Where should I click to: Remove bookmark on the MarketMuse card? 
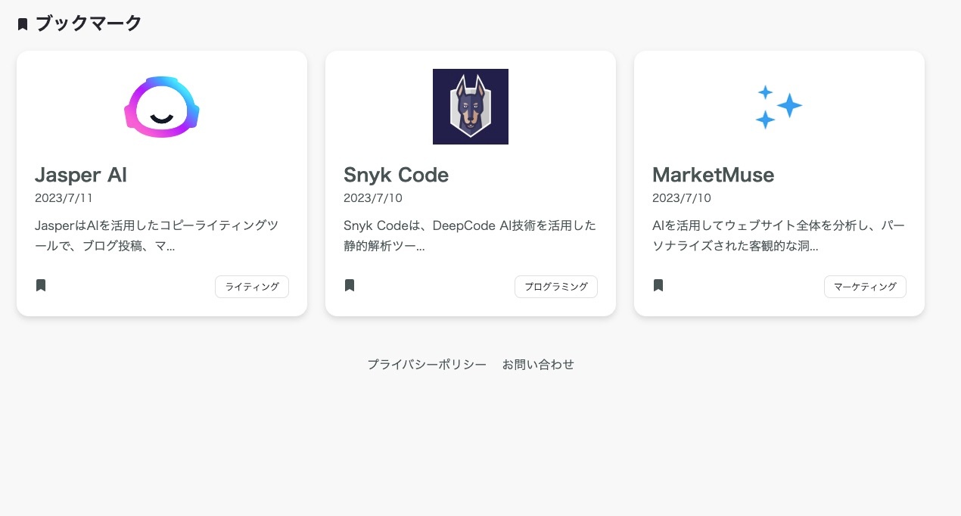pos(658,285)
